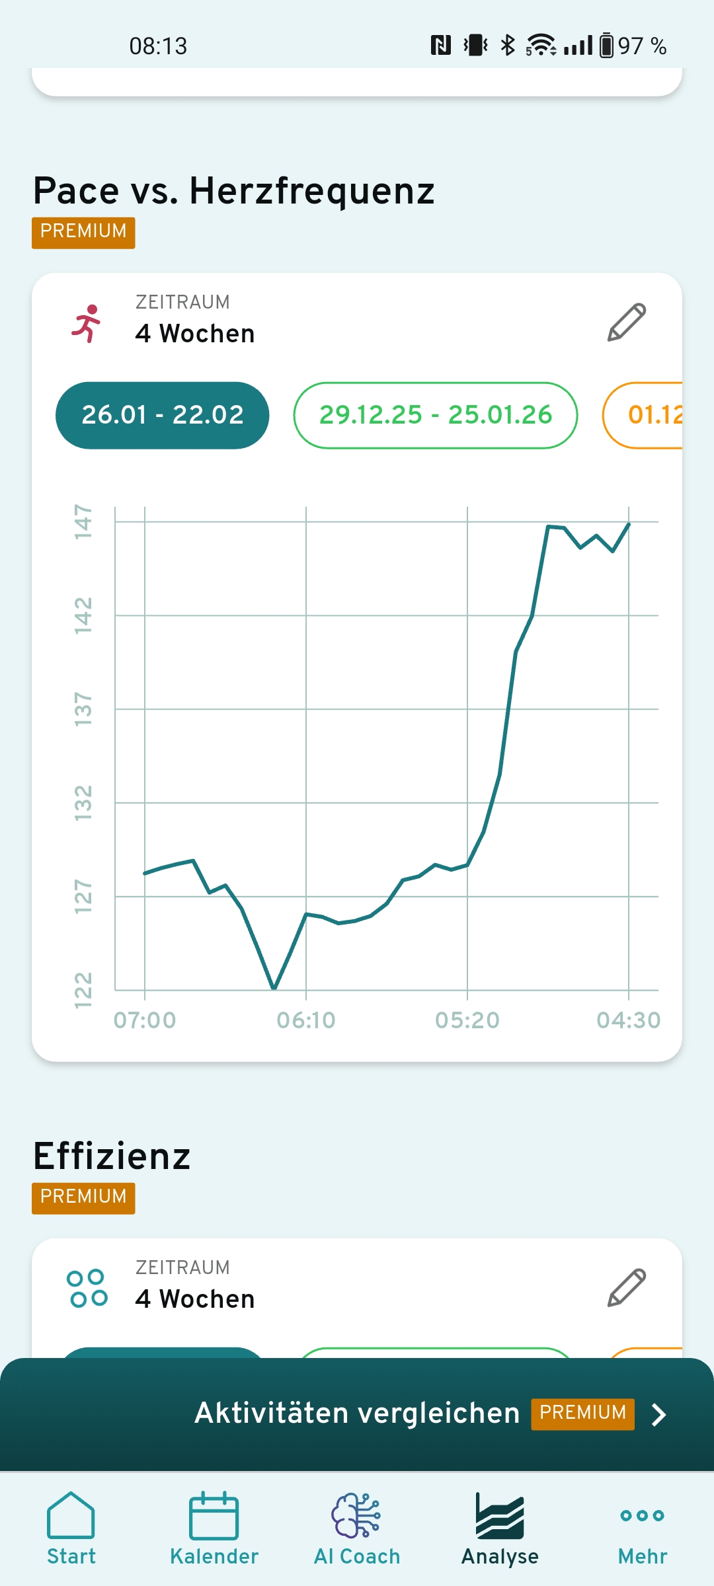Viewport: 714px width, 1586px height.
Task: Edit the Effizienz time period
Action: (626, 1287)
